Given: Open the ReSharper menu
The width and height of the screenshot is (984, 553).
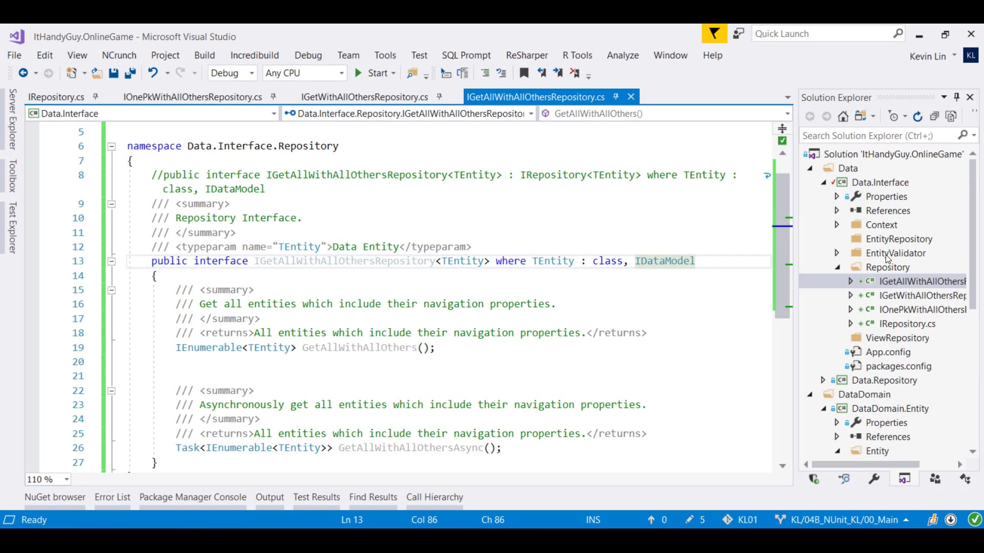Looking at the screenshot, I should (x=526, y=55).
